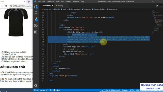
Task: Click div.container in the breadcrumb
Action: [x=75, y=9]
